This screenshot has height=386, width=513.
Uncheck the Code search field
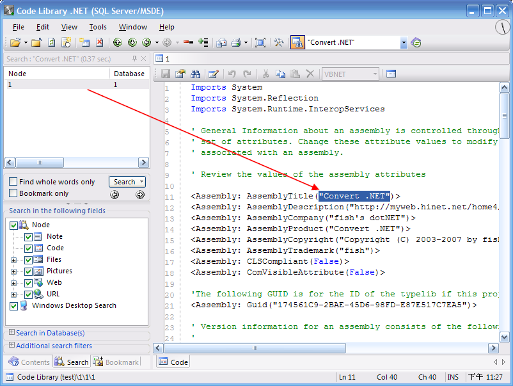pyautogui.click(x=28, y=248)
